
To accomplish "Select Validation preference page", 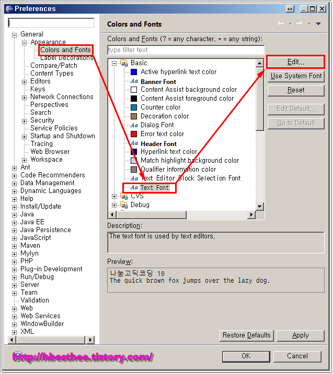I will [x=35, y=300].
